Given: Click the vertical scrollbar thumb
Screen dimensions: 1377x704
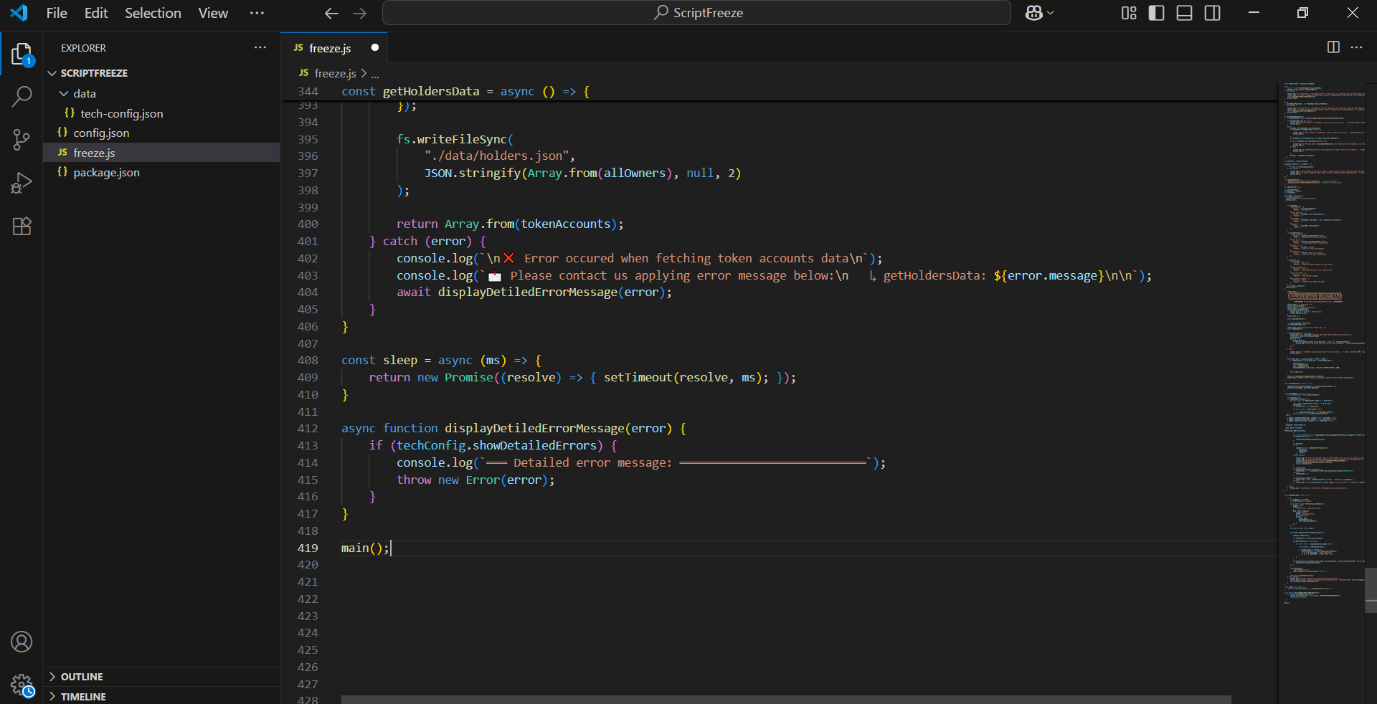Looking at the screenshot, I should coord(1371,590).
